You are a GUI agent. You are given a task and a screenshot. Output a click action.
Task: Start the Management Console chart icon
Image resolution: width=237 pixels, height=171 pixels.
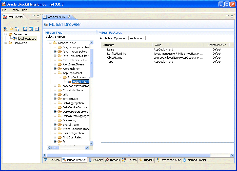[37, 29]
